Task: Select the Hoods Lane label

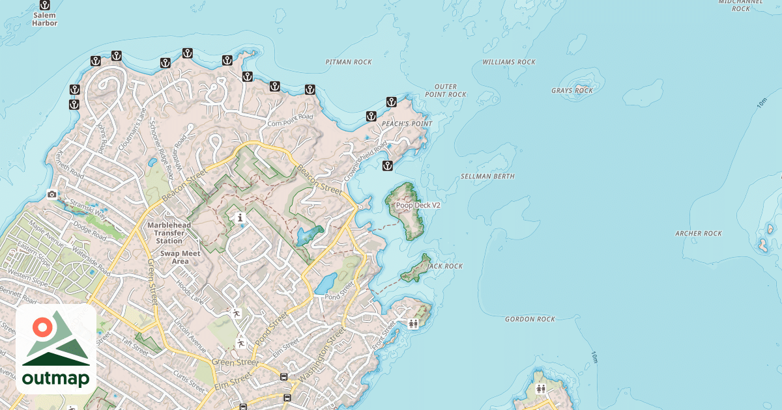Action: (190, 292)
